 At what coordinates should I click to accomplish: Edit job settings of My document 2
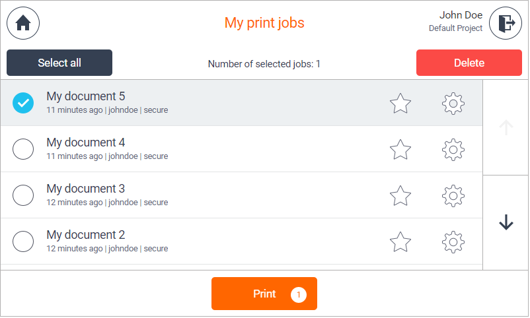tap(453, 242)
